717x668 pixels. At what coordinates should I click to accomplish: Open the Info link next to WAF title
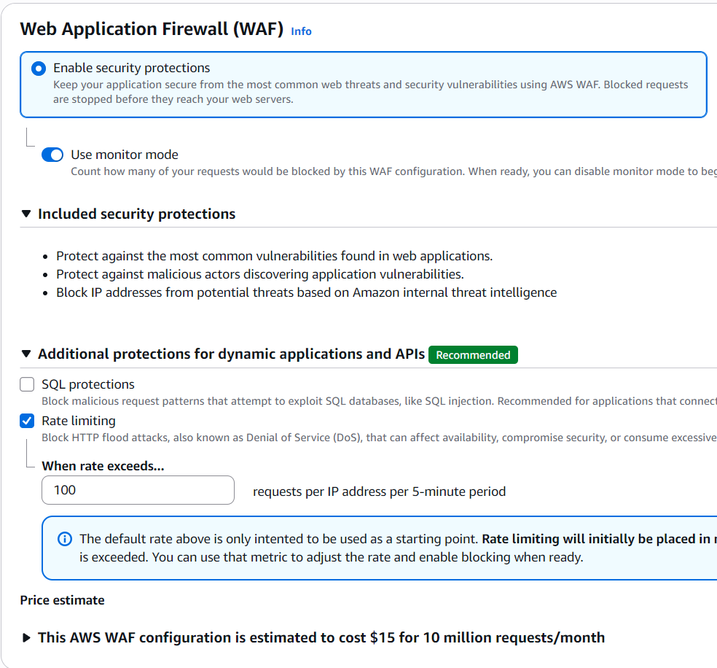(x=301, y=31)
